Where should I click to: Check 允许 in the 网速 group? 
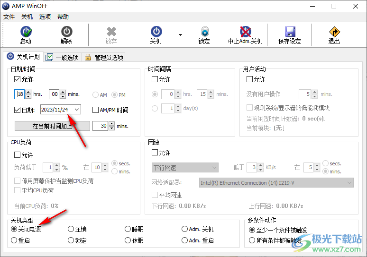coord(155,153)
